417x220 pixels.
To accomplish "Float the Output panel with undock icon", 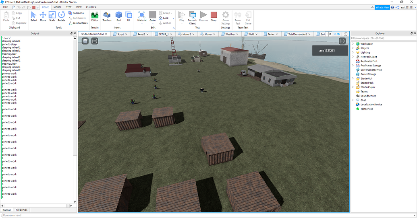I will 71,33.
